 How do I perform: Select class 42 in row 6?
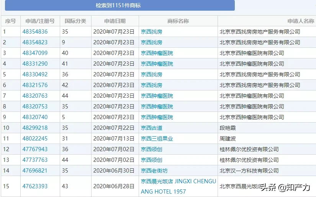(65, 85)
